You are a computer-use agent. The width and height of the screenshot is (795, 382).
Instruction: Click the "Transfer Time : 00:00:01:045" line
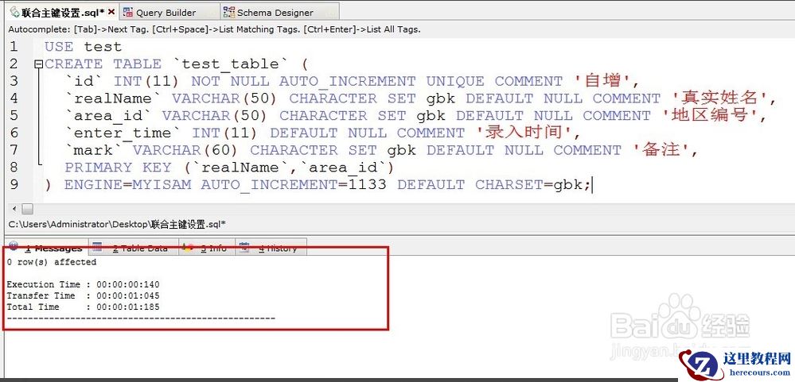pyautogui.click(x=83, y=295)
